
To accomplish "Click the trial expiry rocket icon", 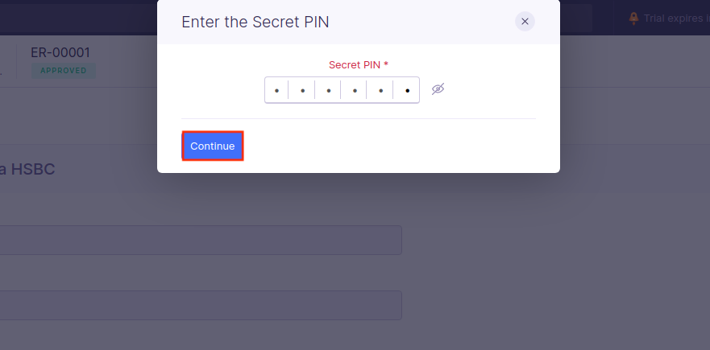I will (633, 18).
